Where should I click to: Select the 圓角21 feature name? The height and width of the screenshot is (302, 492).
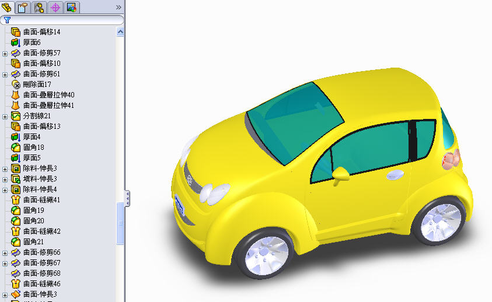(x=34, y=242)
